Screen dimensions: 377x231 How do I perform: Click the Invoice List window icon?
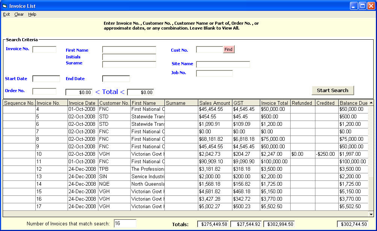point(5,6)
